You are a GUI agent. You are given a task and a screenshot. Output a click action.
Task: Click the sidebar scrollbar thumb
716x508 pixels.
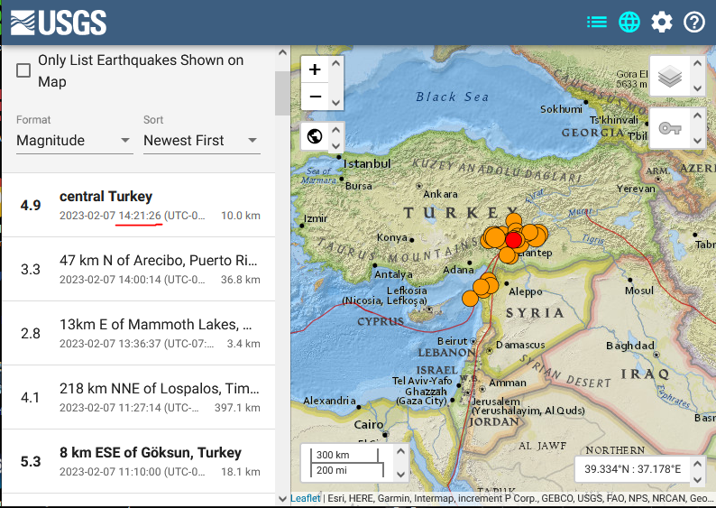(282, 94)
